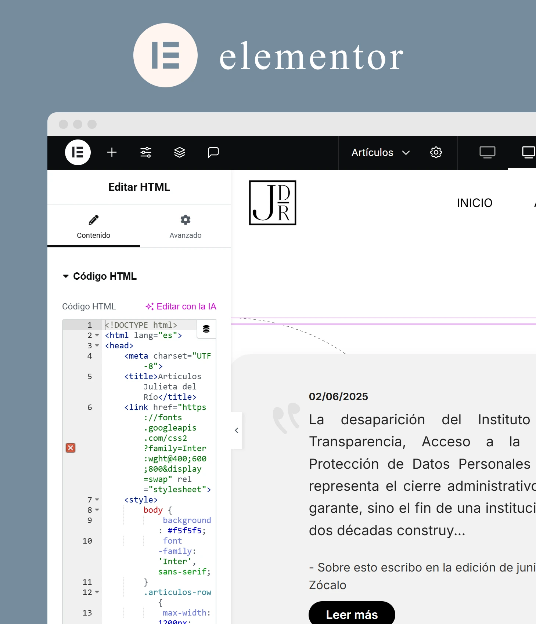Click the code line with #f5f5f5 value
Screen dimensions: 536x624
[184, 525]
